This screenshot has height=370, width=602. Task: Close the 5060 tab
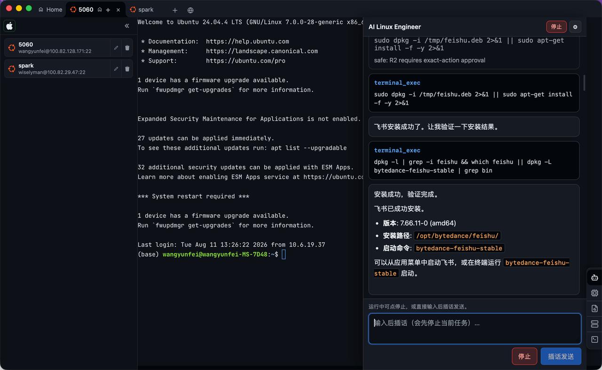click(118, 10)
